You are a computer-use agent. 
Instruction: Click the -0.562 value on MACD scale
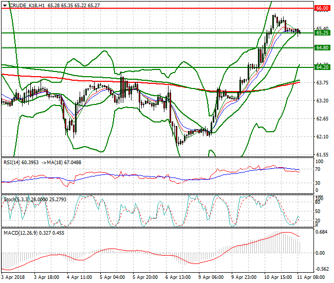[321, 269]
